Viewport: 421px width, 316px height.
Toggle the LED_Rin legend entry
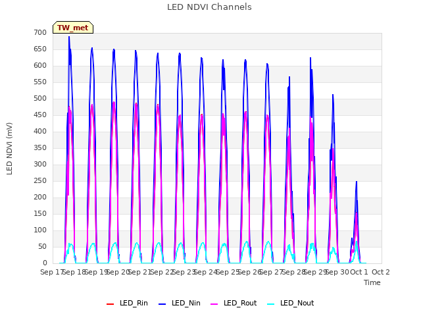127,303
